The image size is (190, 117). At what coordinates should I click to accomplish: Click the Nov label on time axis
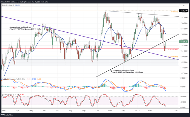pyautogui.click(x=110, y=111)
